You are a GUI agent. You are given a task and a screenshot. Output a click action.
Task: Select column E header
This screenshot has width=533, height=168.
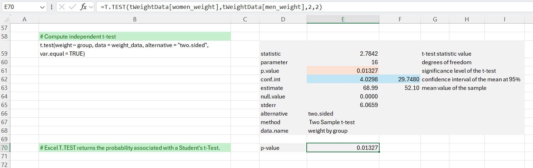(x=342, y=20)
